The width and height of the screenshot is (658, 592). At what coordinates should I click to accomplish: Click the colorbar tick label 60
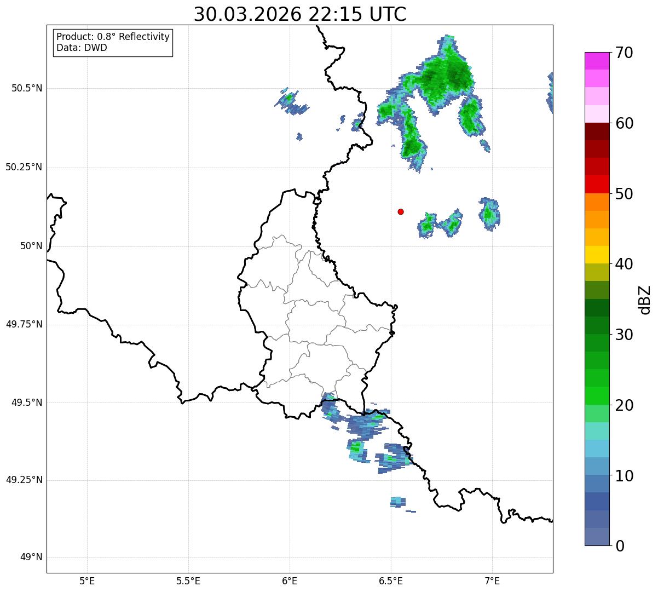click(625, 123)
